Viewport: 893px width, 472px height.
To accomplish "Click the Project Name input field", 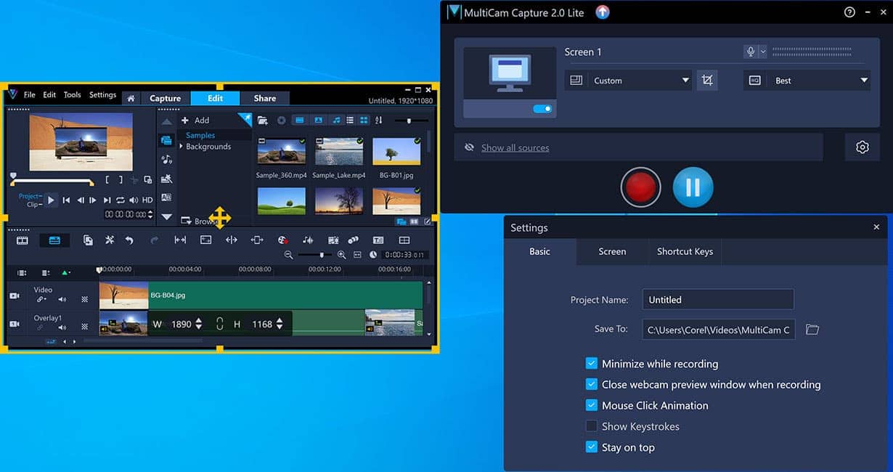I will tap(717, 300).
